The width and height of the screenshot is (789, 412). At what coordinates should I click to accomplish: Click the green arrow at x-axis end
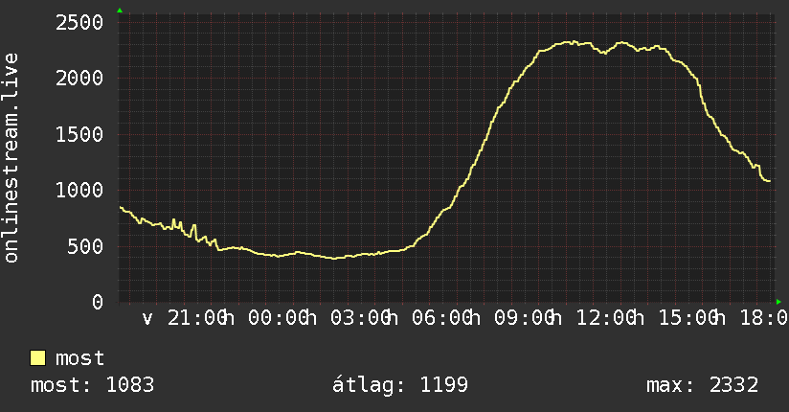[778, 302]
